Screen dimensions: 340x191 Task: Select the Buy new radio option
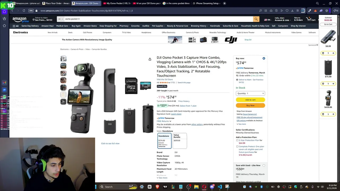tap(264, 58)
